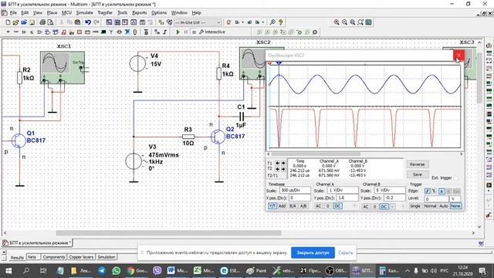Pause the simulation
The image size is (494, 278).
186,32
